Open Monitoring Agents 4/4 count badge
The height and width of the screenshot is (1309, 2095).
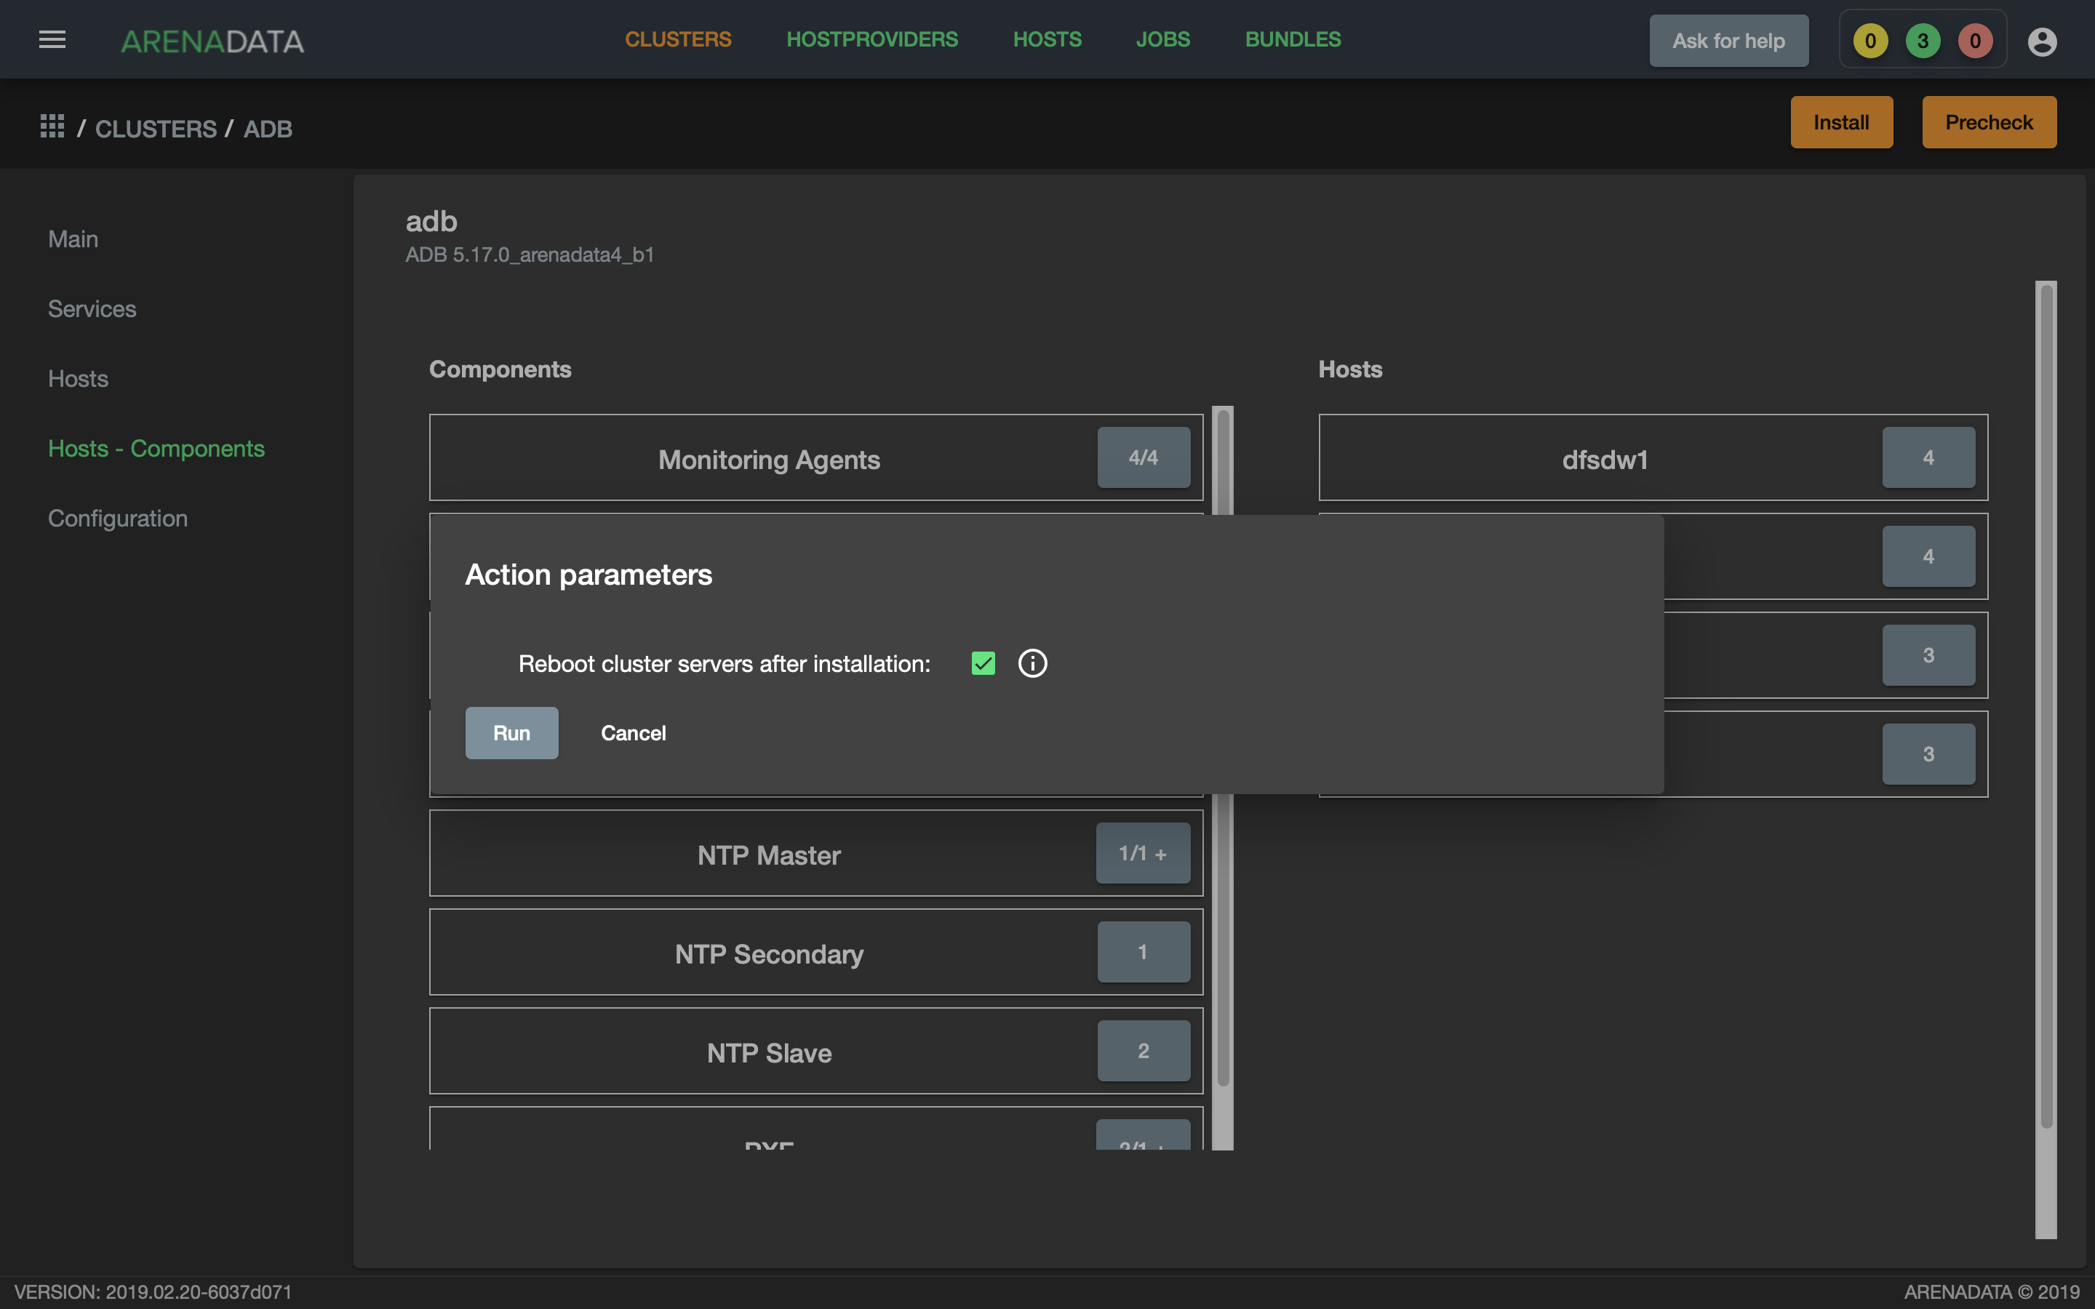pos(1143,457)
